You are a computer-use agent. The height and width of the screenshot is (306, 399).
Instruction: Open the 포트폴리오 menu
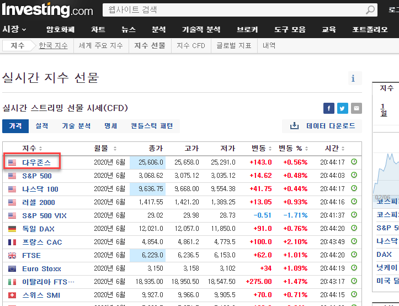pyautogui.click(x=370, y=29)
